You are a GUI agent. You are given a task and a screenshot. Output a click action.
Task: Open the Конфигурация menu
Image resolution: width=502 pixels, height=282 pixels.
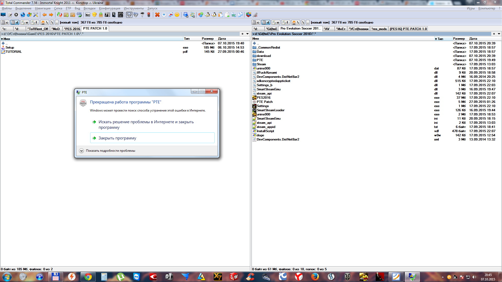pos(110,8)
